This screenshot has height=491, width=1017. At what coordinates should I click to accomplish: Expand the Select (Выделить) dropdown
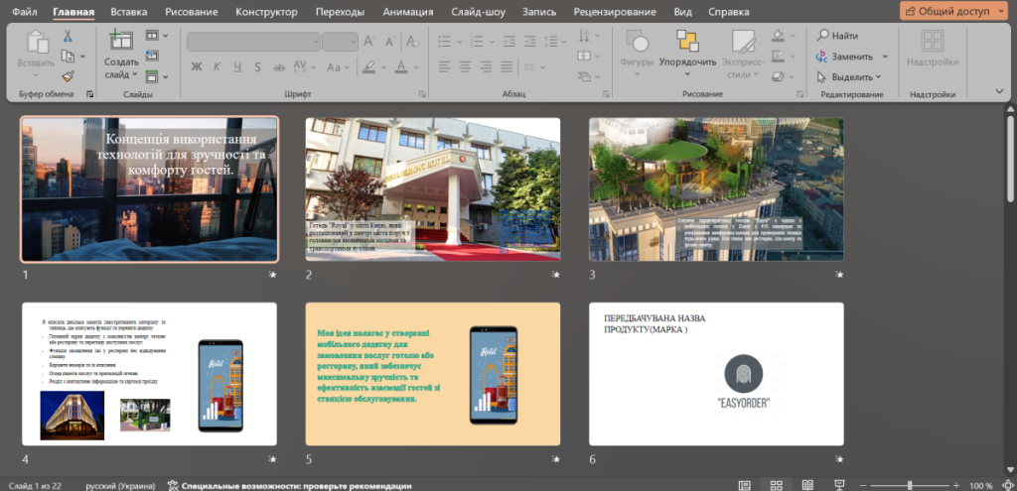tap(878, 76)
